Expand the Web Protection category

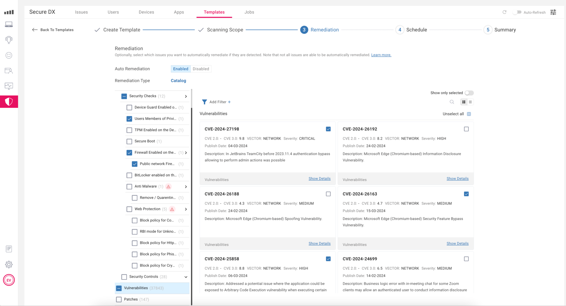(x=186, y=209)
